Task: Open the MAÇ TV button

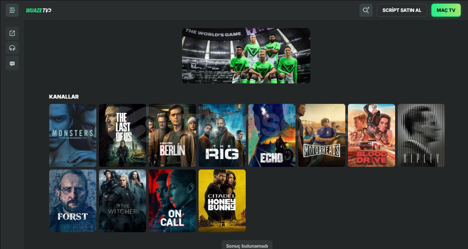Action: click(x=446, y=10)
